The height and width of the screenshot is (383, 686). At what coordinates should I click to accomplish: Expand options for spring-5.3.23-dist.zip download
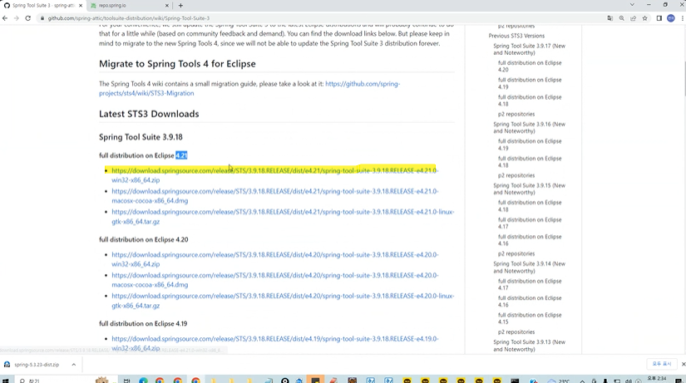coord(73,365)
